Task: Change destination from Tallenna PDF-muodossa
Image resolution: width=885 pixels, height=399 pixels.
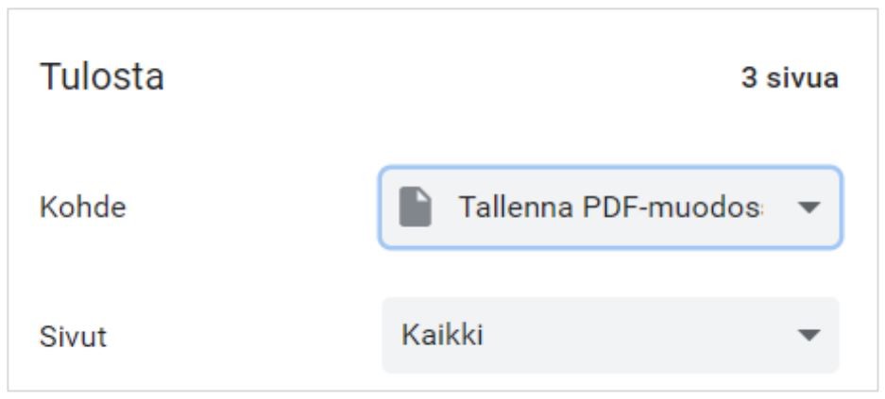Action: click(611, 208)
